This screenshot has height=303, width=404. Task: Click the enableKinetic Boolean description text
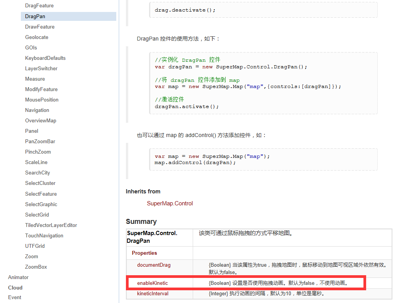(x=279, y=283)
